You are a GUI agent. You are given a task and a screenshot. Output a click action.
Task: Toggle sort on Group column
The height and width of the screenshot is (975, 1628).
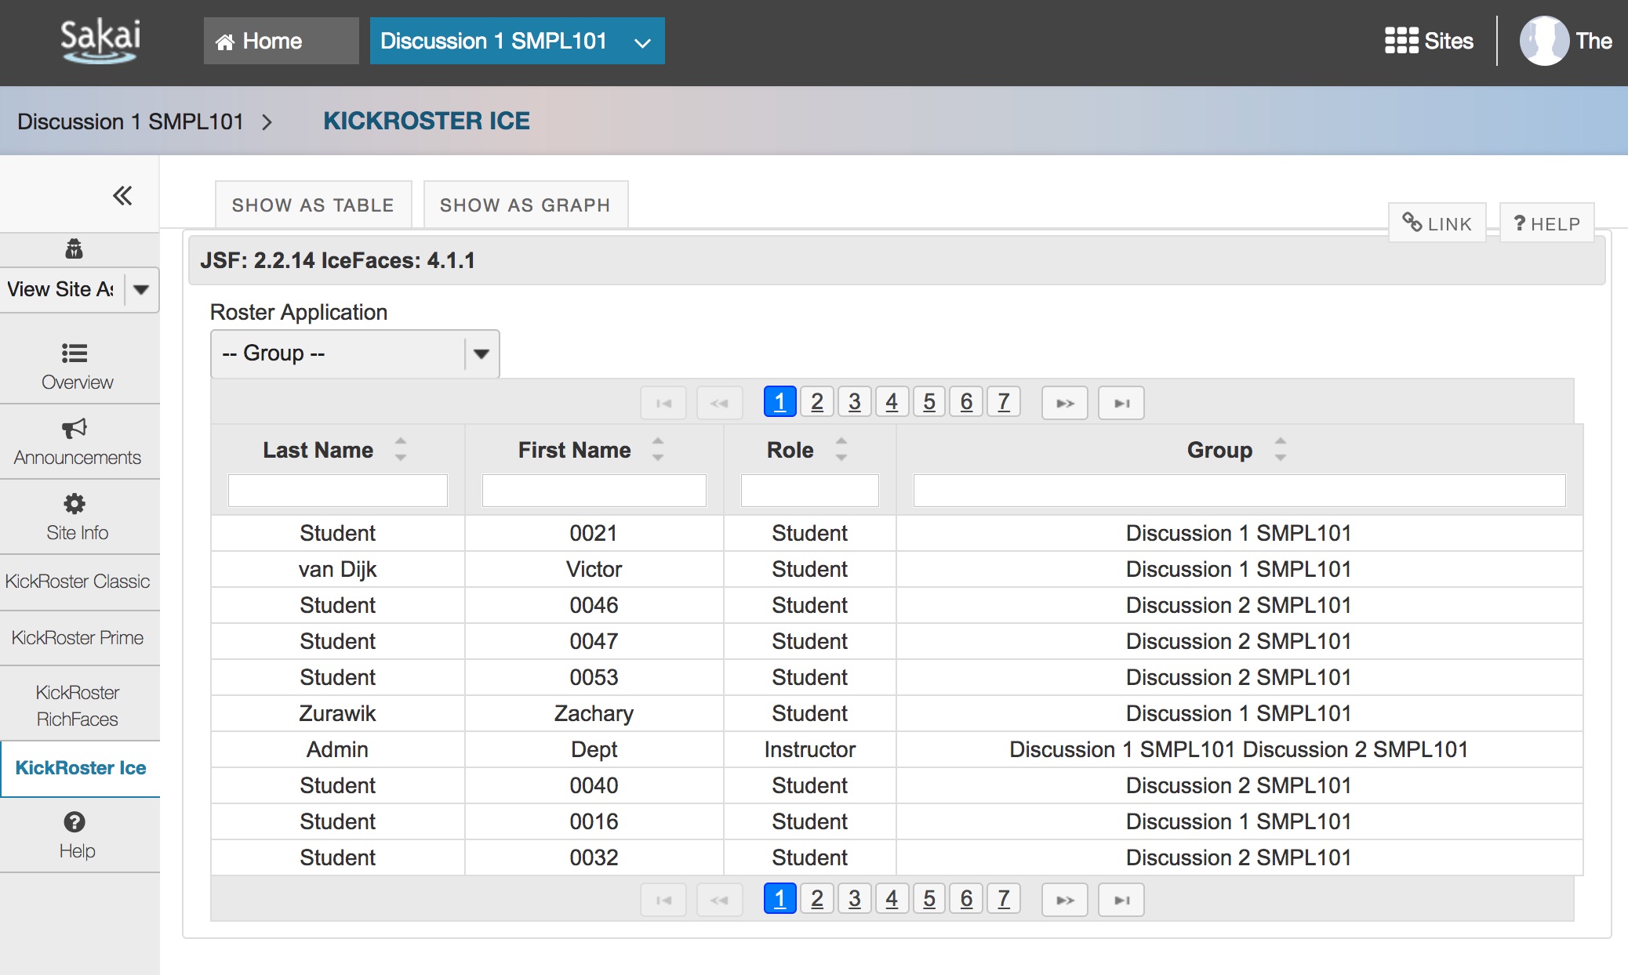tap(1280, 449)
